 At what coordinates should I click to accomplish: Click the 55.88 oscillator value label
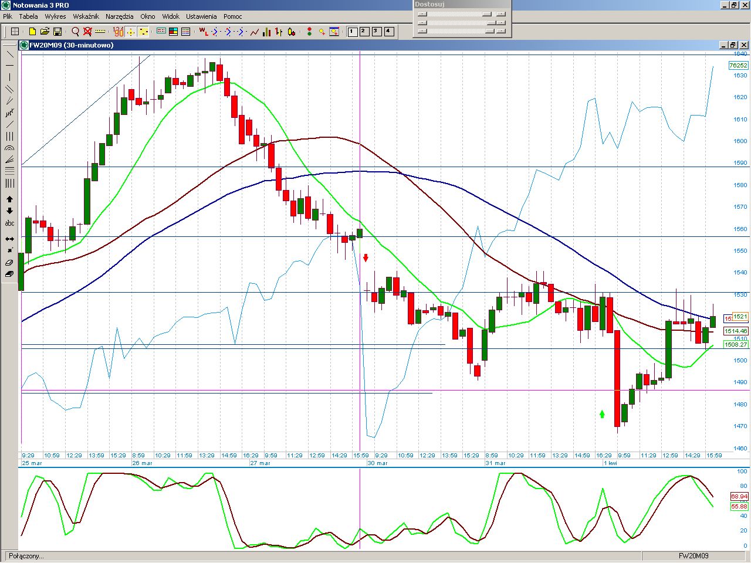click(739, 506)
